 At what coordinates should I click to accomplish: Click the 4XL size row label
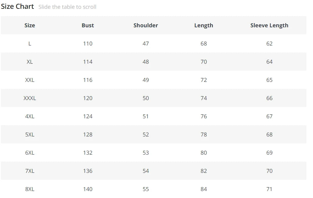click(x=30, y=116)
